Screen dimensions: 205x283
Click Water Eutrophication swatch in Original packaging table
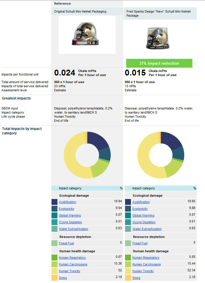(54, 229)
